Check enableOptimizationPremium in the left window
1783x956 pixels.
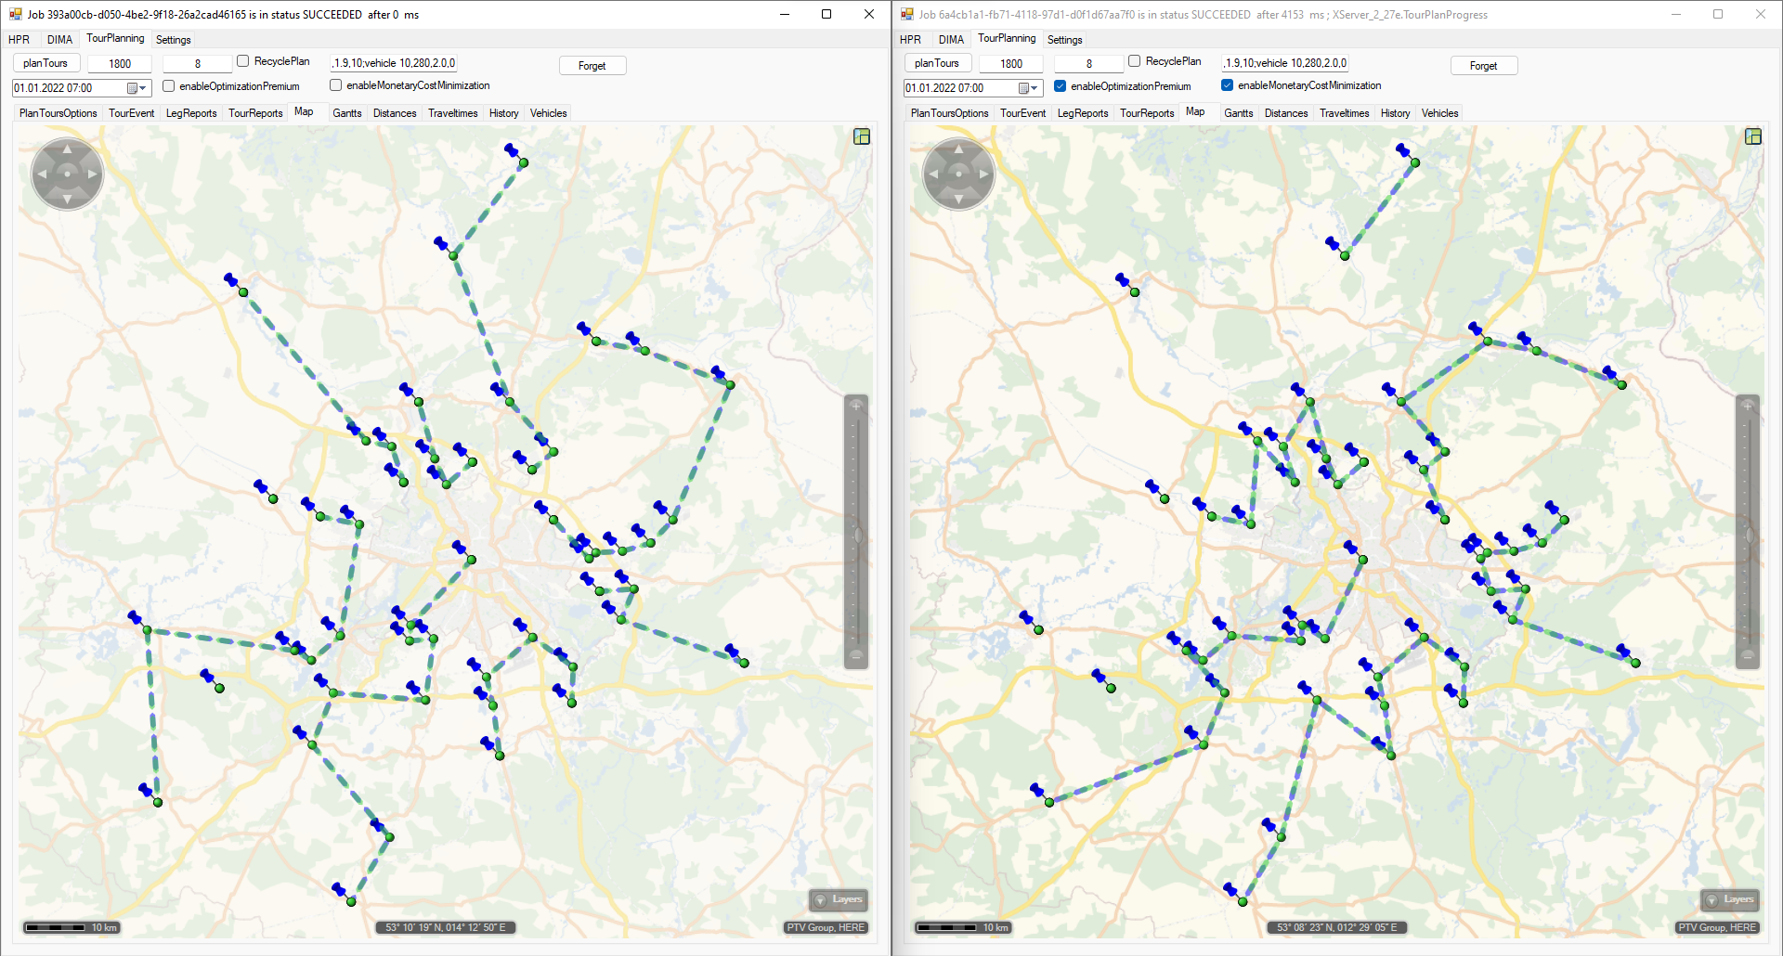pyautogui.click(x=169, y=86)
